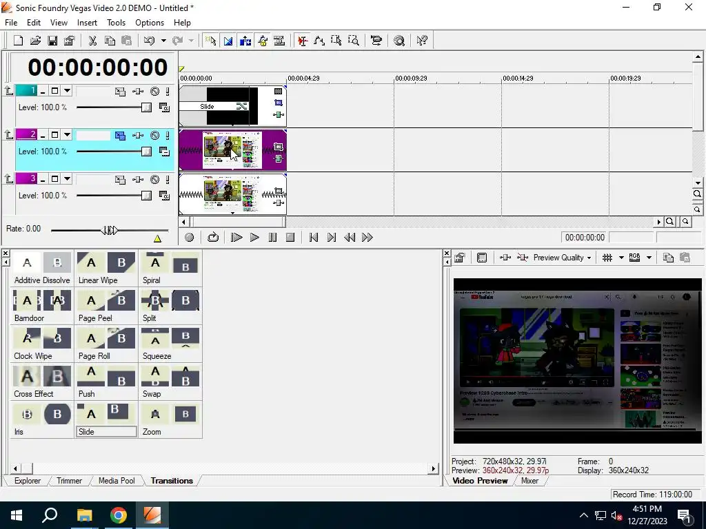Screen dimensions: 706x529
Task: Copy preview snapshot to clipboard
Action: [668, 258]
